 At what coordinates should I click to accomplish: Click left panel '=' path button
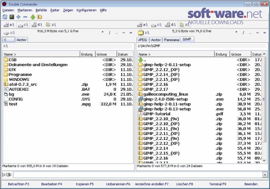pyautogui.click(x=131, y=33)
